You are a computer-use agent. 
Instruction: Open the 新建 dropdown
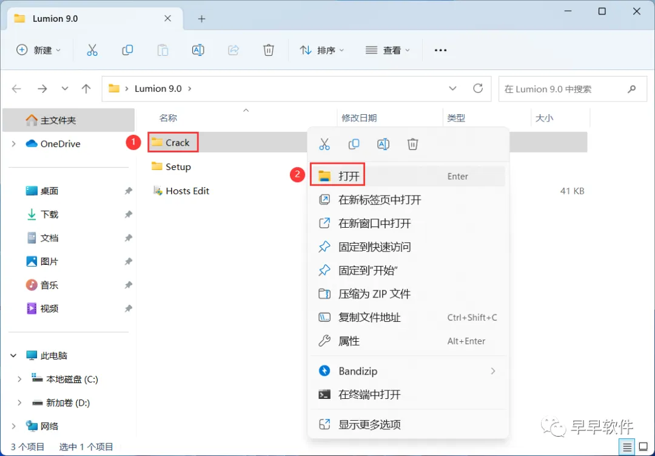tap(39, 50)
